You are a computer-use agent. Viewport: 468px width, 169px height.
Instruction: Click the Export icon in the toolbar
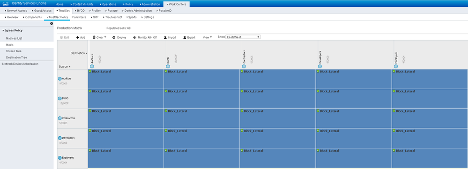coord(185,37)
